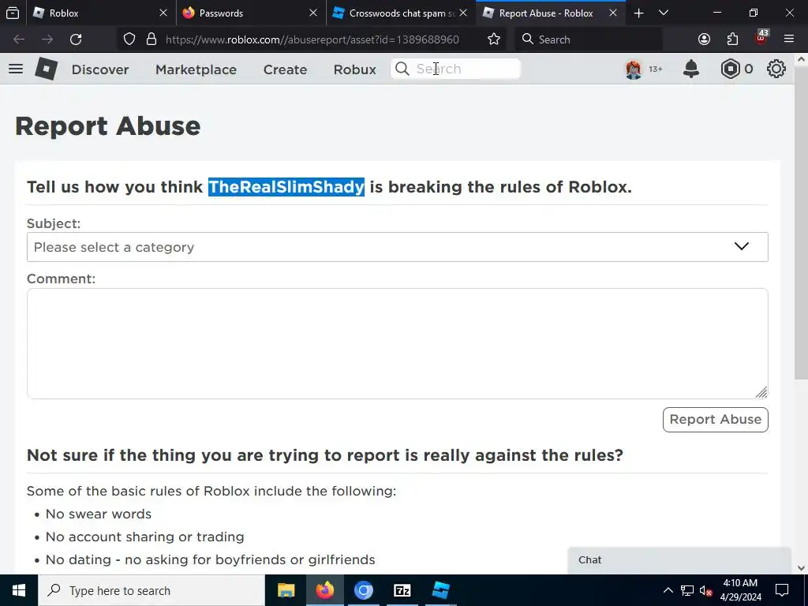The height and width of the screenshot is (606, 808).
Task: Open the Create page
Action: pos(285,69)
